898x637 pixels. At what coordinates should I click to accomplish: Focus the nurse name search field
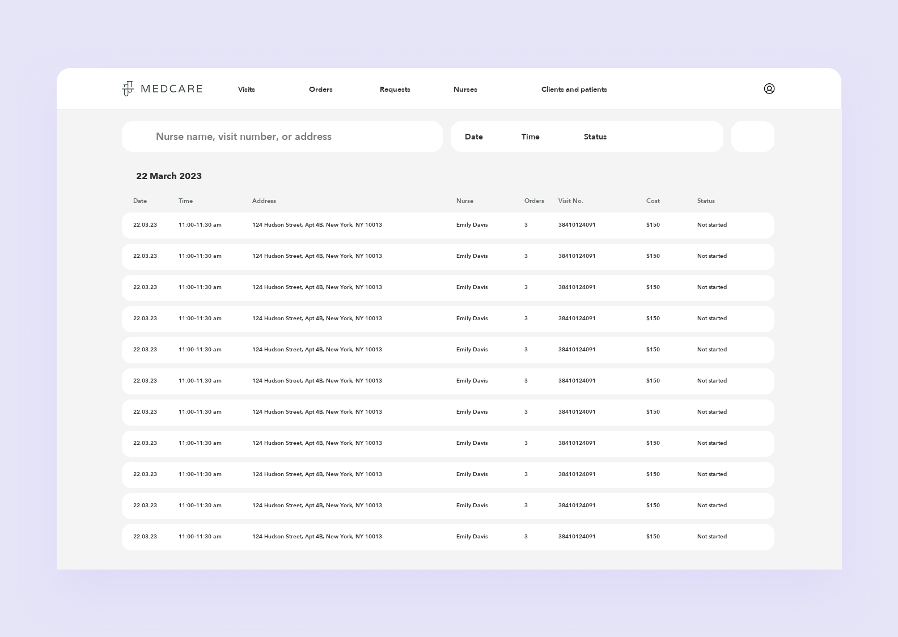[282, 137]
